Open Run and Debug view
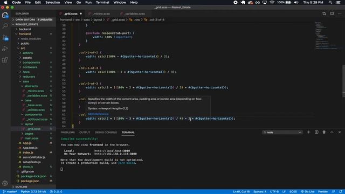Screen dimensions: 345x194 [5, 48]
